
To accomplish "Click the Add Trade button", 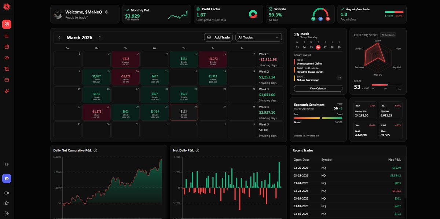I will pos(218,37).
